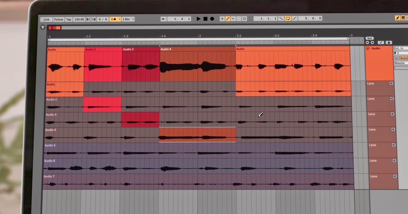Click the Stop transport button
This screenshot has height=214, width=408.
point(206,19)
